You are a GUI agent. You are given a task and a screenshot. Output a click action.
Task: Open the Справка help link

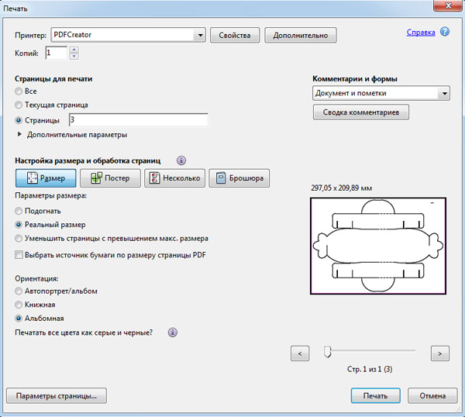click(420, 33)
